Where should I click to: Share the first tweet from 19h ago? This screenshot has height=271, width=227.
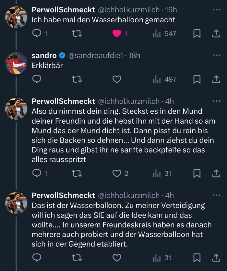216,33
